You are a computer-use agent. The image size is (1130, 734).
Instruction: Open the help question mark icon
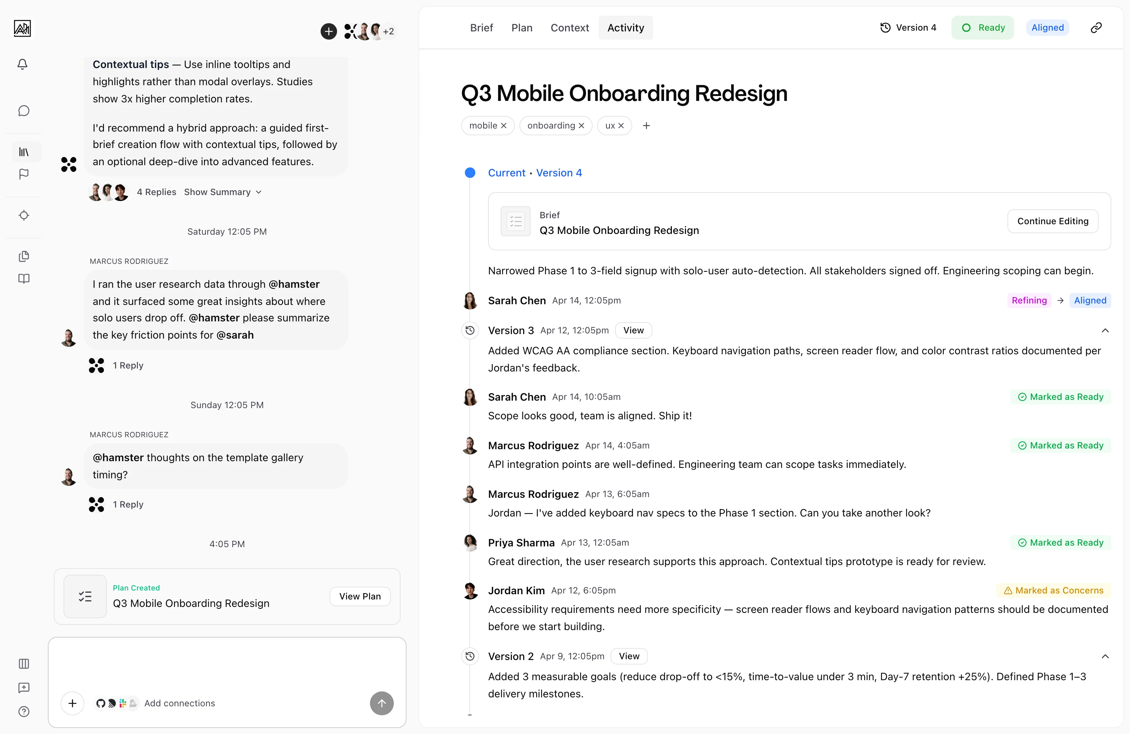24,712
